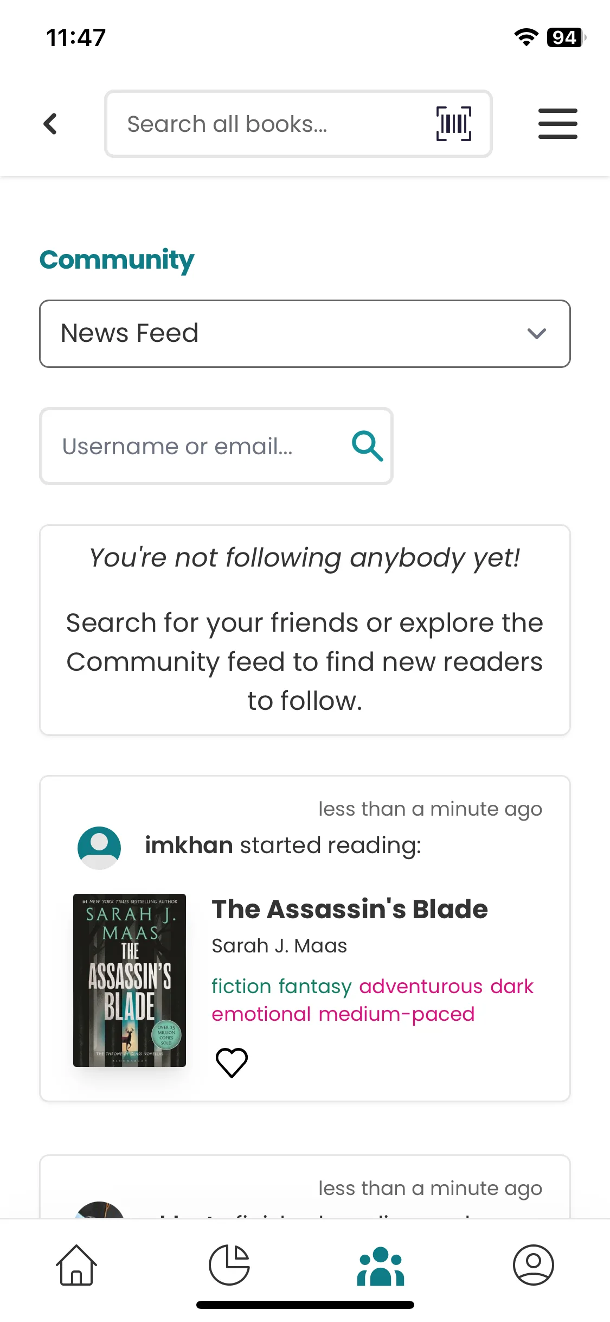Focus the Search all books field
Image resolution: width=610 pixels, height=1322 pixels.
pos(271,124)
